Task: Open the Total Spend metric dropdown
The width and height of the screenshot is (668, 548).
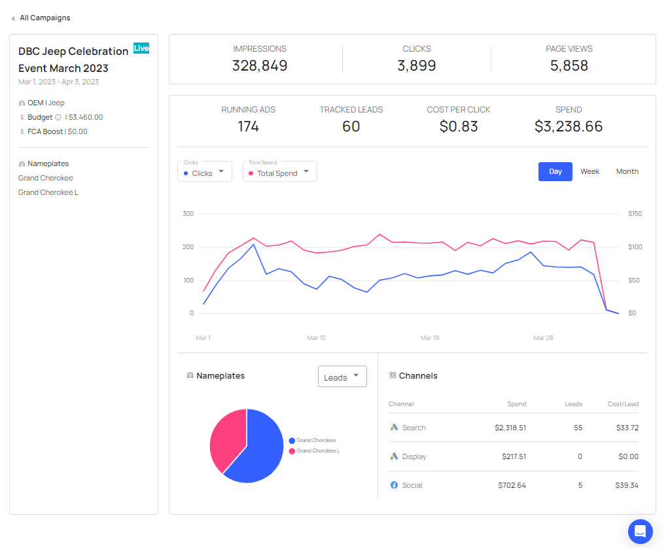Action: pyautogui.click(x=279, y=171)
